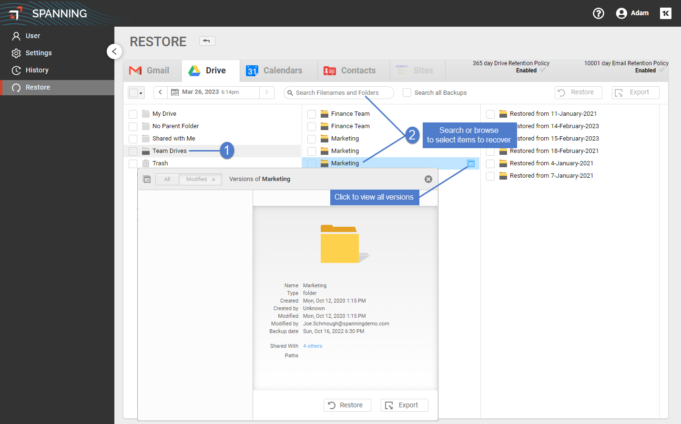
Task: Check the Shared with Me checkbox
Action: 133,139
